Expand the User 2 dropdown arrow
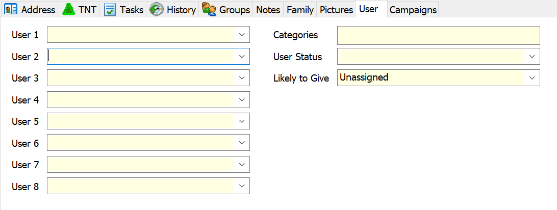The height and width of the screenshot is (210, 557). (x=242, y=57)
